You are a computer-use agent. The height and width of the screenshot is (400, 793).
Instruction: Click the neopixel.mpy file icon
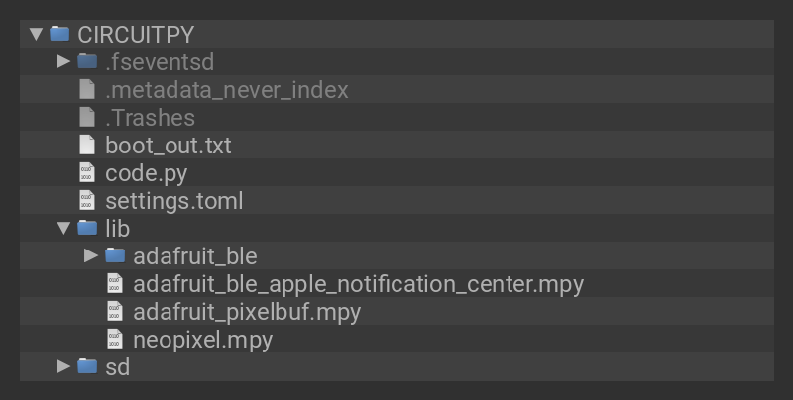[115, 339]
